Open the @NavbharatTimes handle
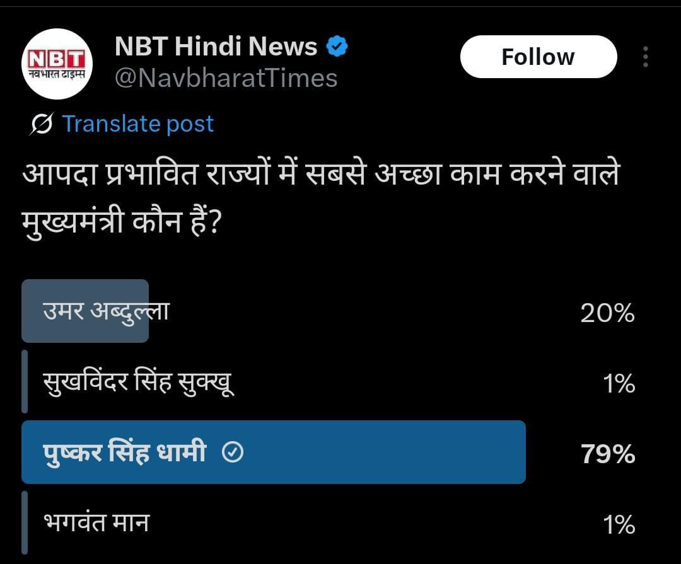The image size is (681, 564). point(226,78)
